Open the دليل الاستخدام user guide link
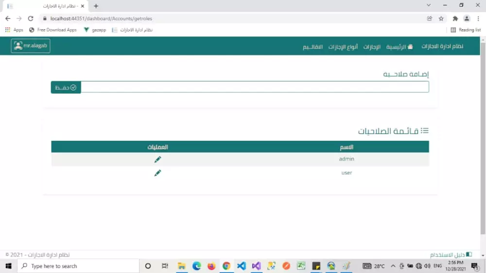 tap(451, 255)
